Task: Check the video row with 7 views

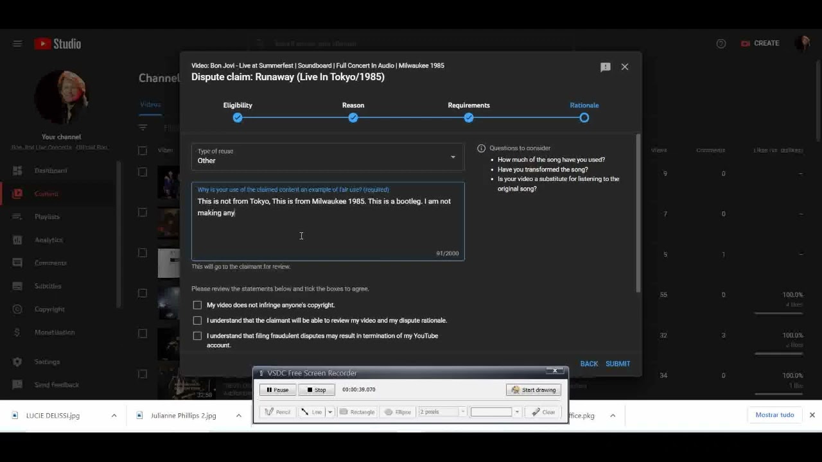Action: [143, 212]
